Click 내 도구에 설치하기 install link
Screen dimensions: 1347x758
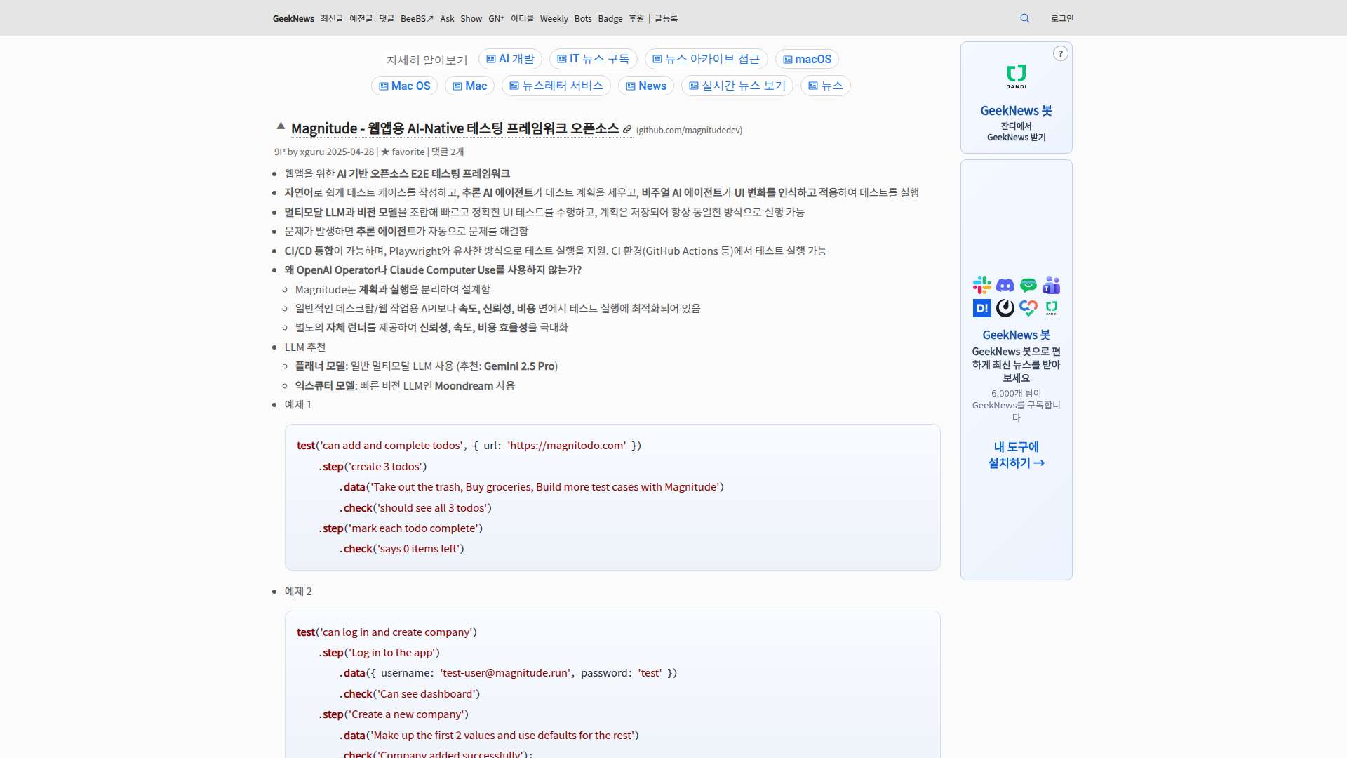tap(1017, 455)
